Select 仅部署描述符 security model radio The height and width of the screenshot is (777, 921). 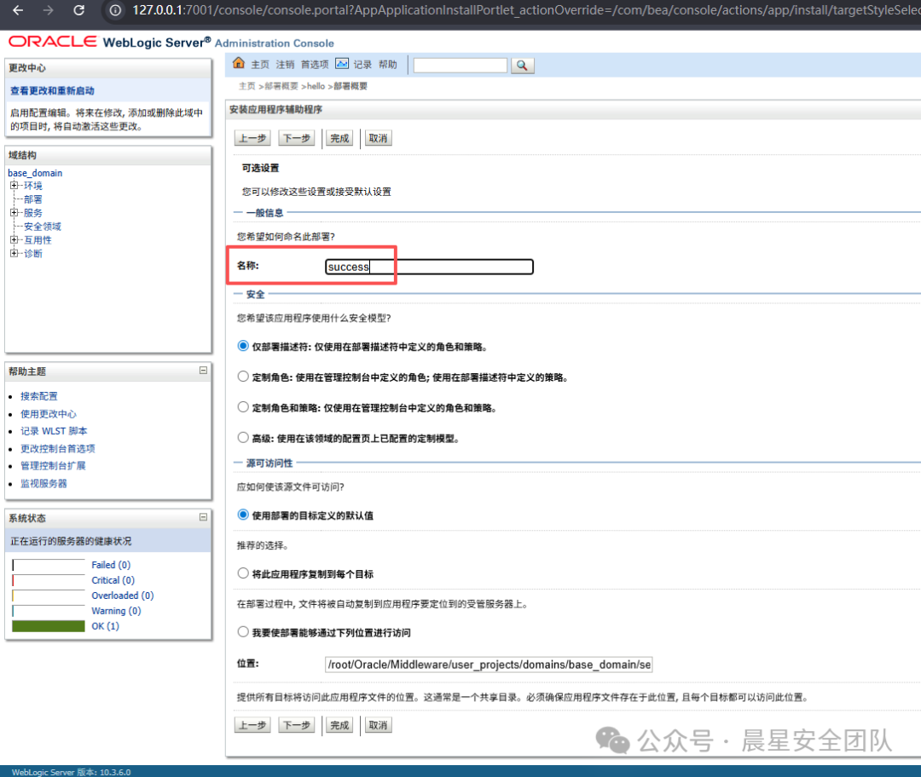click(243, 346)
